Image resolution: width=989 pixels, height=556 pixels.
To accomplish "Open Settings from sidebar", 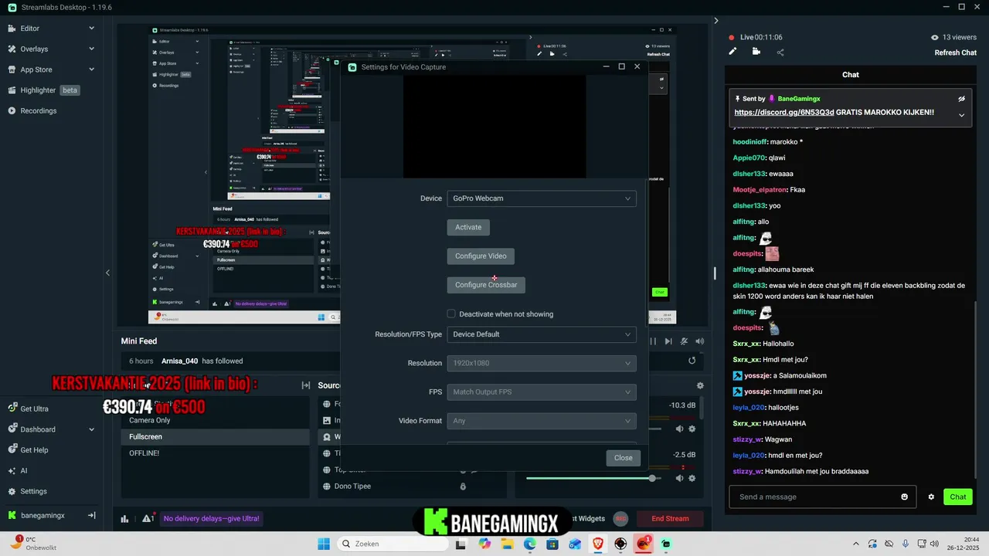I will (x=28, y=491).
